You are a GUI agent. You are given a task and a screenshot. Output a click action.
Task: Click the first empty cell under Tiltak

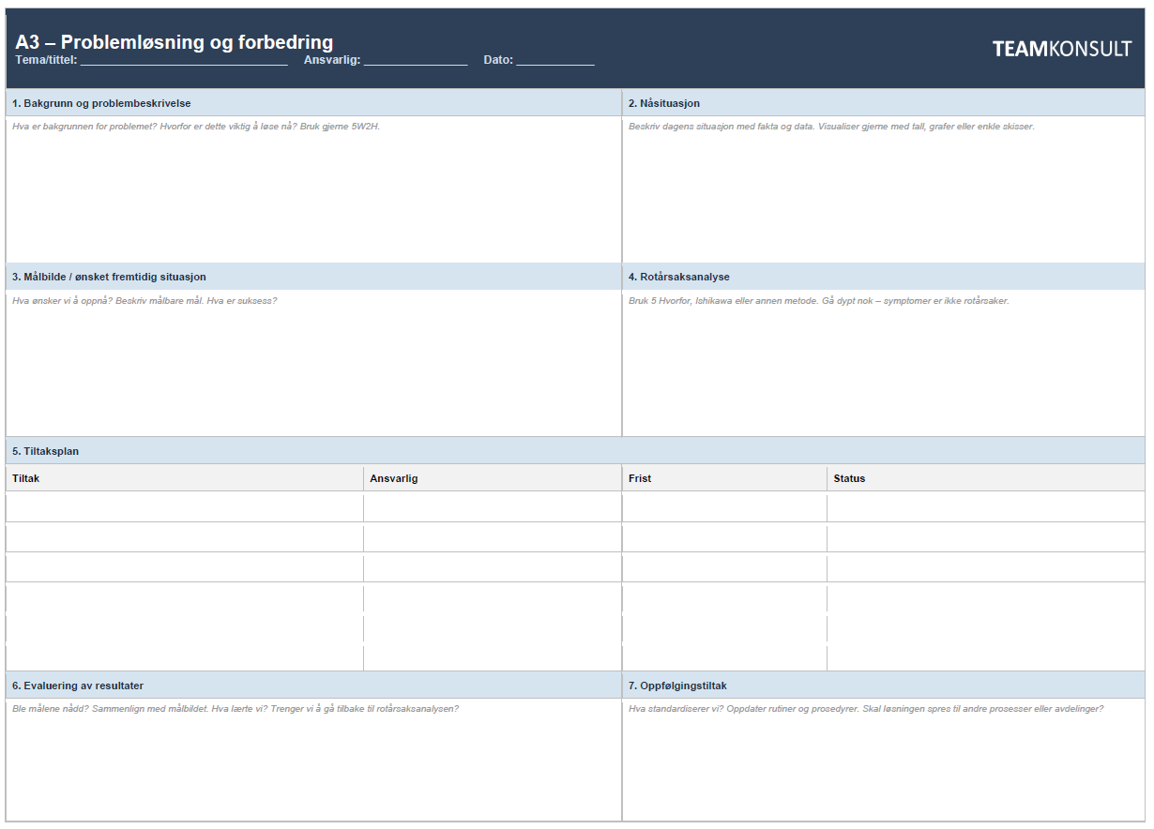tap(184, 507)
